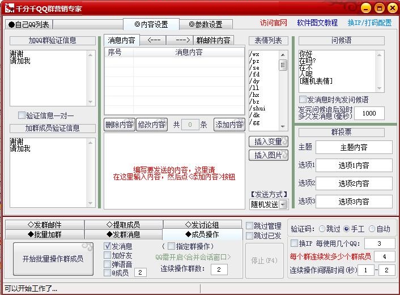Click the 每使用几个QQ field showing 3
400x295 pixels.
(380, 243)
